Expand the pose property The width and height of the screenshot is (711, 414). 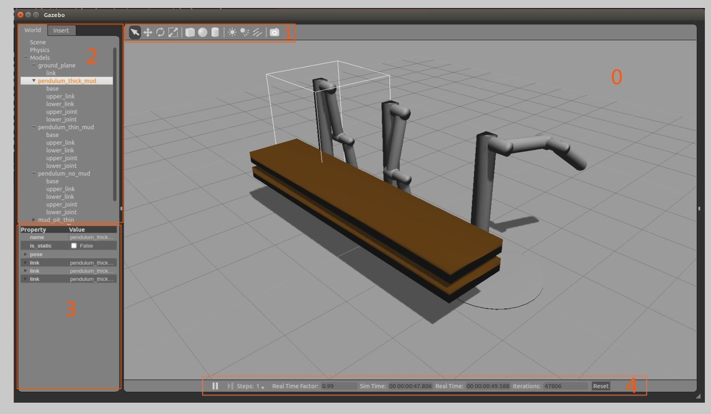click(25, 254)
